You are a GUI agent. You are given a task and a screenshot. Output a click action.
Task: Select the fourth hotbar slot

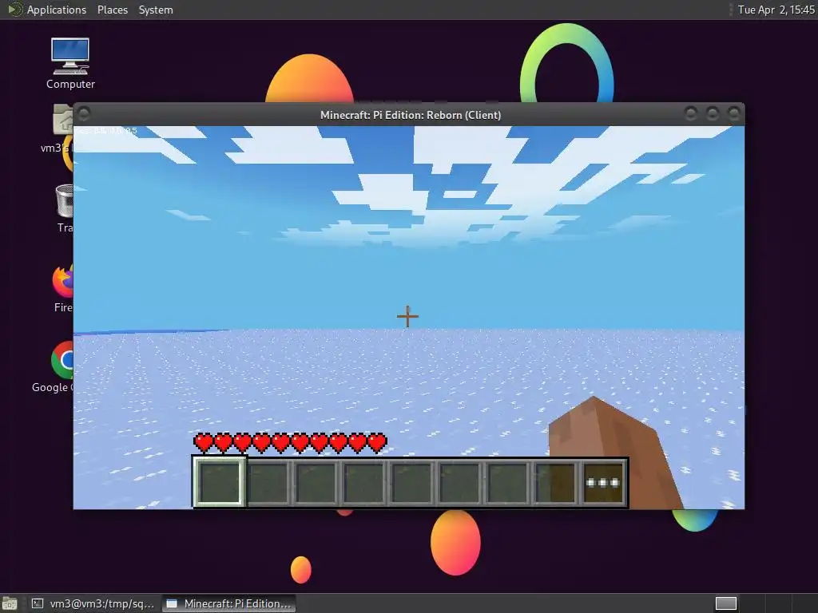[363, 483]
